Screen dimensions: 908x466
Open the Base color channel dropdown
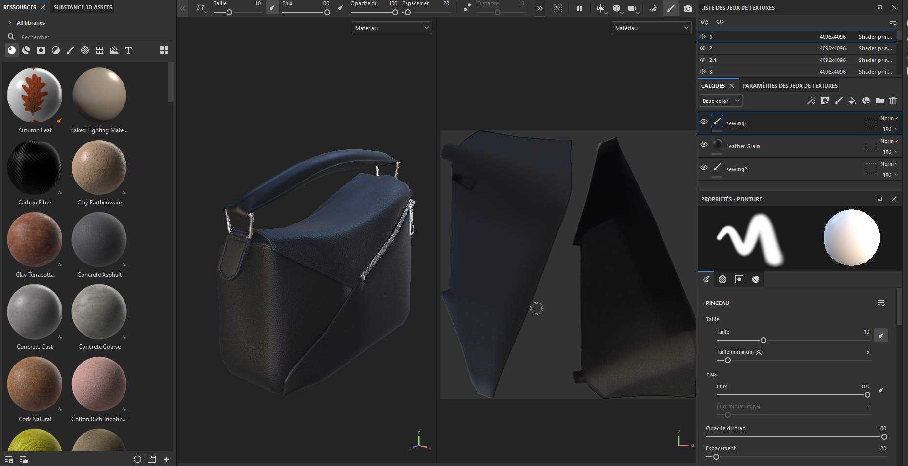point(721,101)
